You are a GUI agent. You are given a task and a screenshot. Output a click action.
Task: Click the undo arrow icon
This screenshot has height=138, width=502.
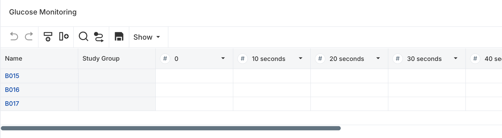click(x=14, y=37)
